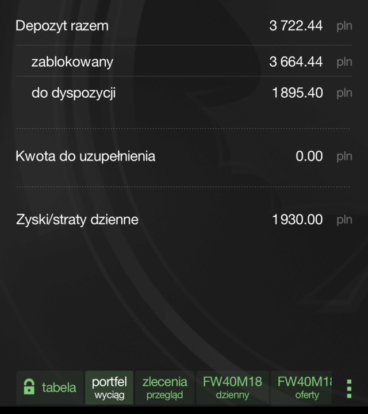Tap the green unlock padlock icon

coord(29,387)
